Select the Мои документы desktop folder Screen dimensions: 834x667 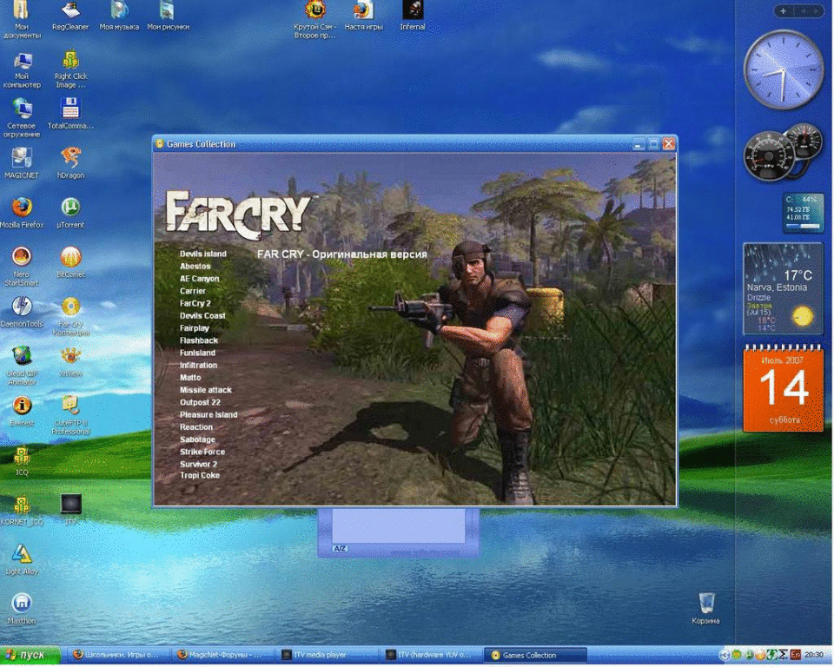point(21,20)
